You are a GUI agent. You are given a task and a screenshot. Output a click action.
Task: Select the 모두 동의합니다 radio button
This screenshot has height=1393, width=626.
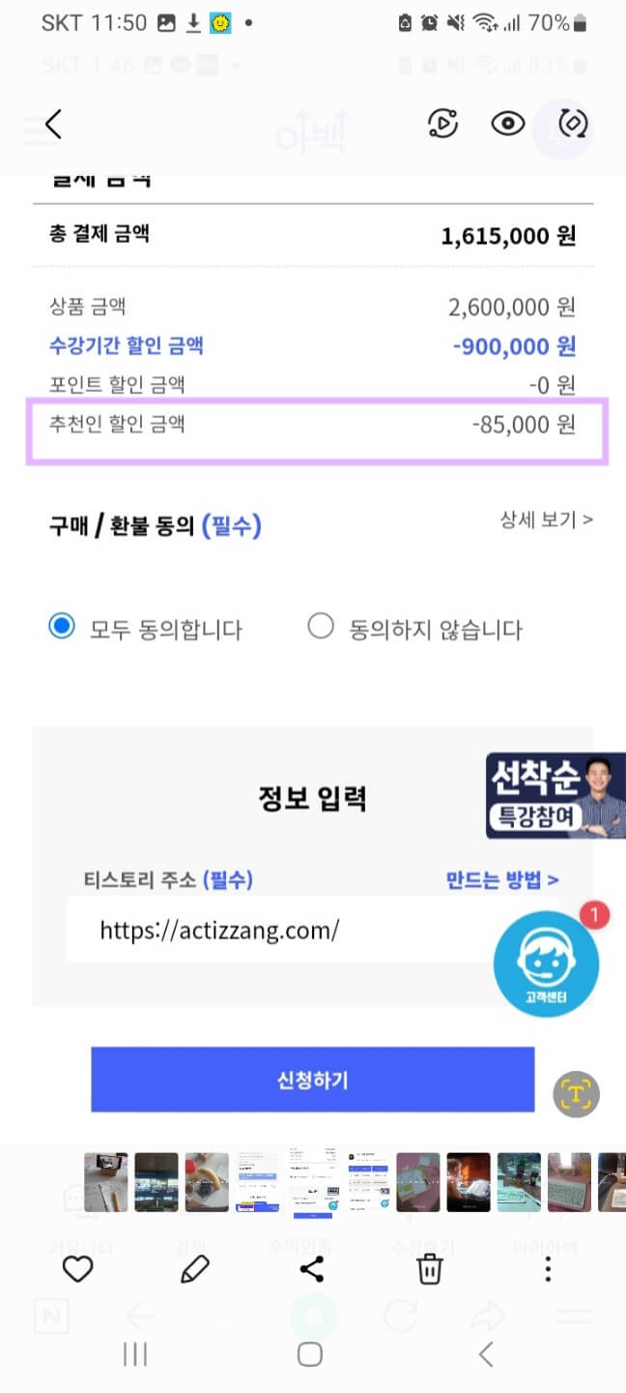62,625
